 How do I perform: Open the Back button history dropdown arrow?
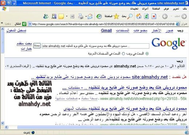[171, 16]
